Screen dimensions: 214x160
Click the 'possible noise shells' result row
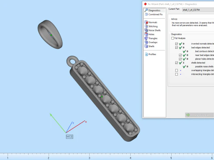pos(198,67)
